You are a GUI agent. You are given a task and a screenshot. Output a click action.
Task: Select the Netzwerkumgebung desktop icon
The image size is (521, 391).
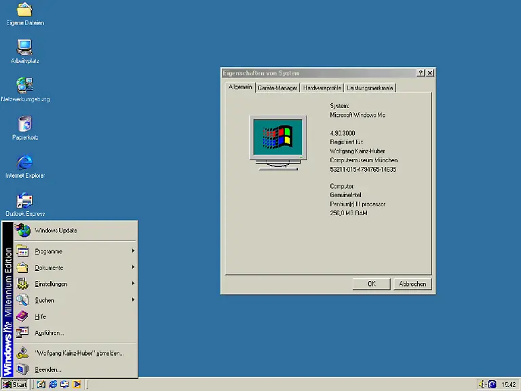[25, 85]
